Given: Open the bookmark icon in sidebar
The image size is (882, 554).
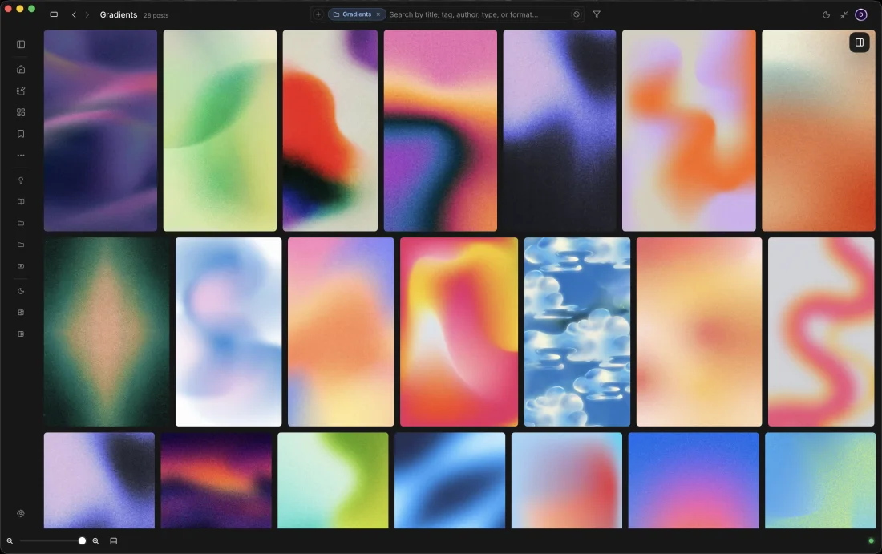Looking at the screenshot, I should click(21, 134).
